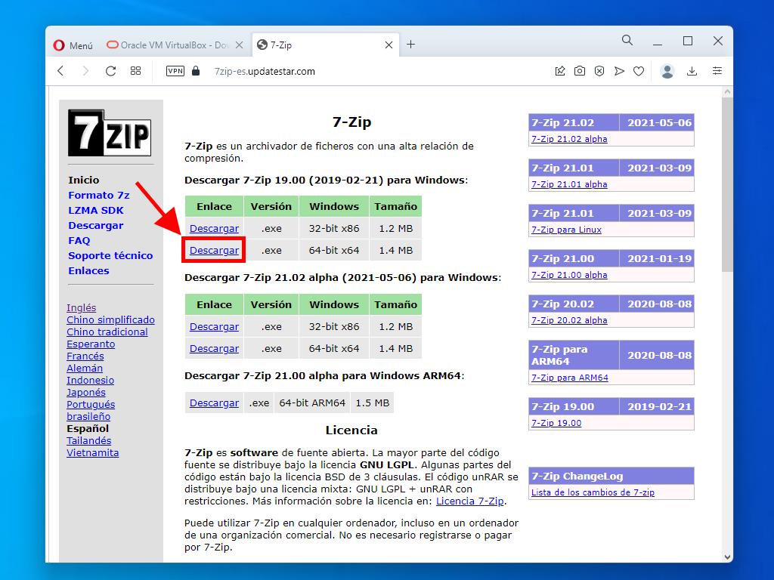Click the scrollbar up arrow
774x580 pixels.
[x=727, y=92]
